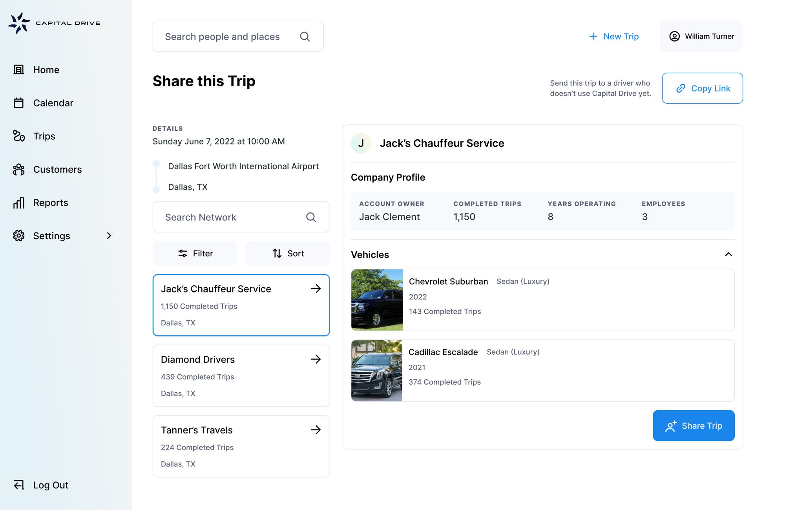
Task: Click the Search Network magnifier icon
Action: coord(311,217)
